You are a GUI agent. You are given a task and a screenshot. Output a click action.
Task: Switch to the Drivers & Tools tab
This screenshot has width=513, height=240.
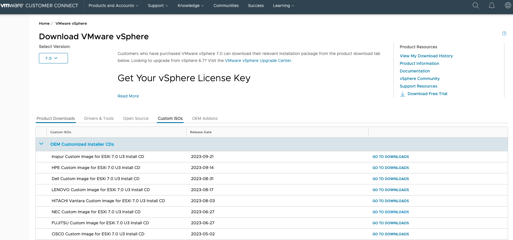[99, 118]
